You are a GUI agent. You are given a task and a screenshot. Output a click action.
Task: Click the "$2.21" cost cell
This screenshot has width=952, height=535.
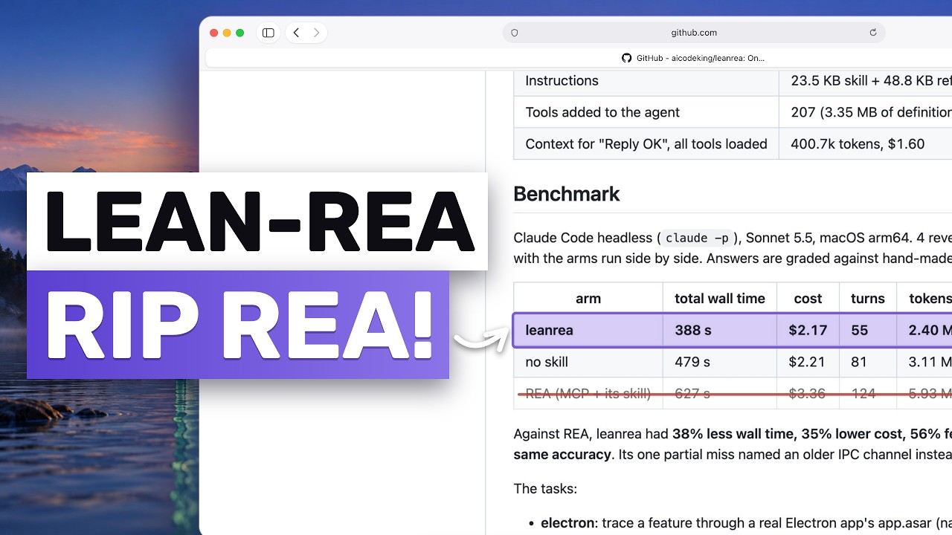[x=808, y=362]
